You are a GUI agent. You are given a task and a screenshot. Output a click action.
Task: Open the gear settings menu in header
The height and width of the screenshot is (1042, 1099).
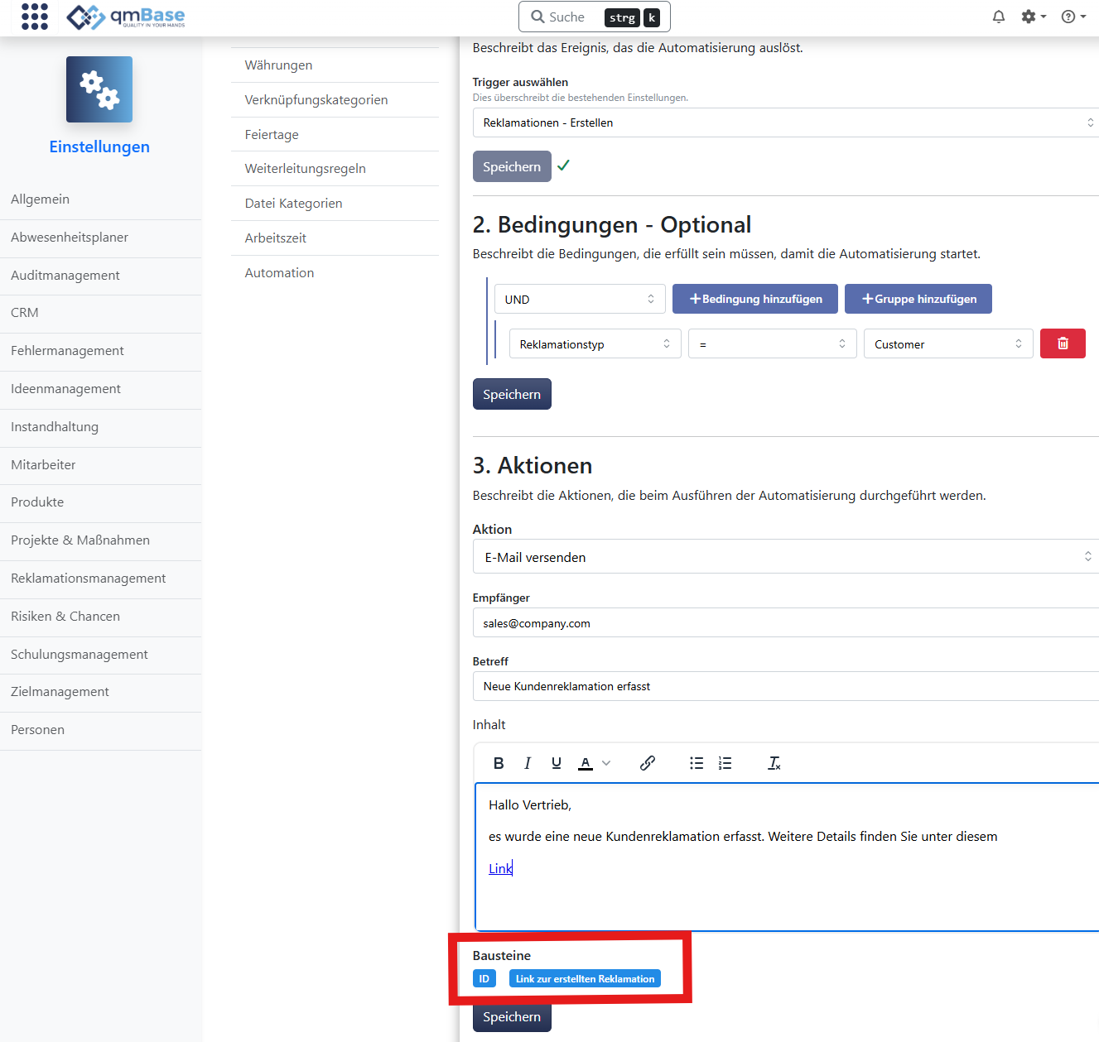[1032, 17]
